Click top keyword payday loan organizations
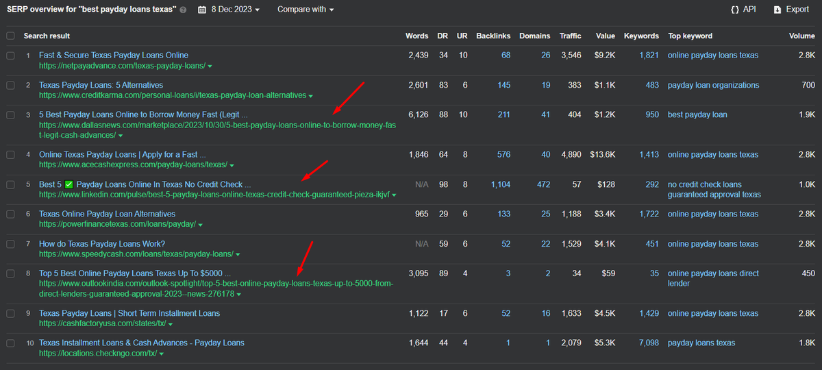 pyautogui.click(x=713, y=86)
